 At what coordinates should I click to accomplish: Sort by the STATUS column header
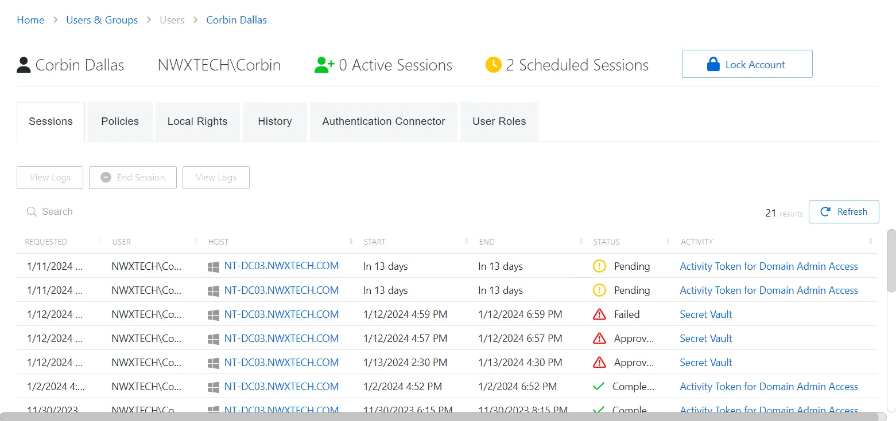pos(607,242)
